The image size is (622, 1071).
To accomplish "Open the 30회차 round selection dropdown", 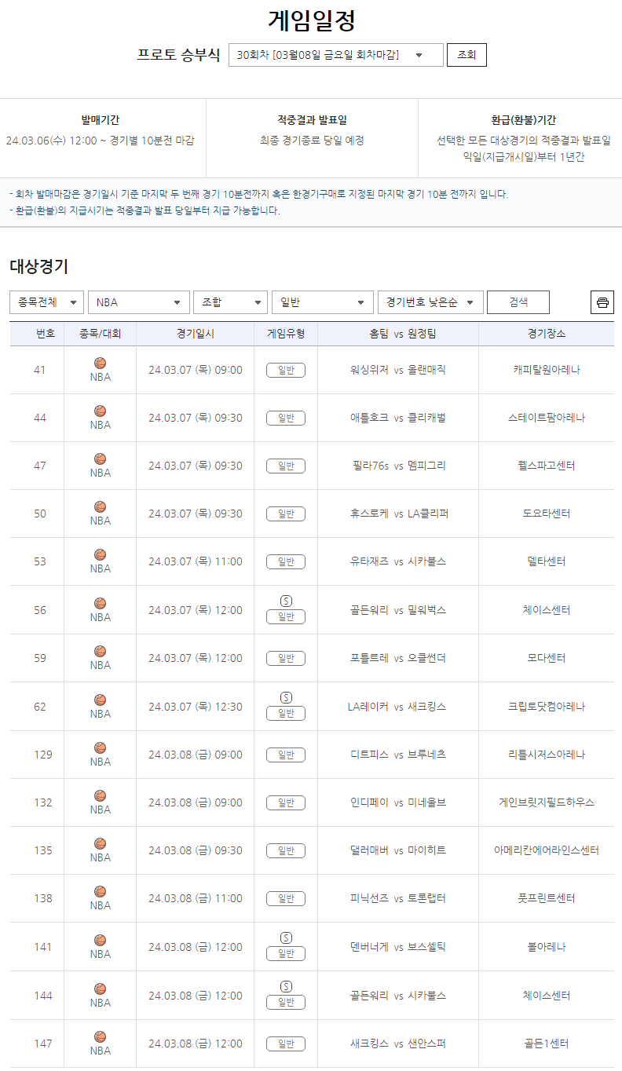I will [335, 55].
